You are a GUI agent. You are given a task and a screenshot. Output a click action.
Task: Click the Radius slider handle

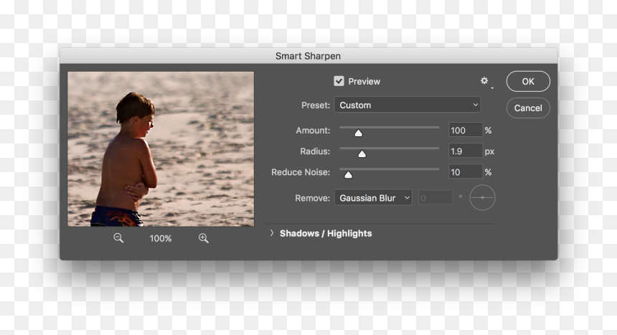(362, 154)
